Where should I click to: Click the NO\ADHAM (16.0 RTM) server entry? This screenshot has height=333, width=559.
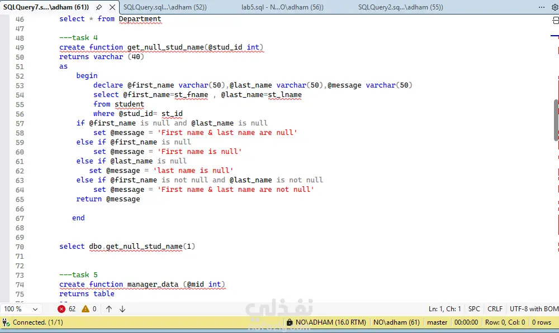(x=330, y=322)
